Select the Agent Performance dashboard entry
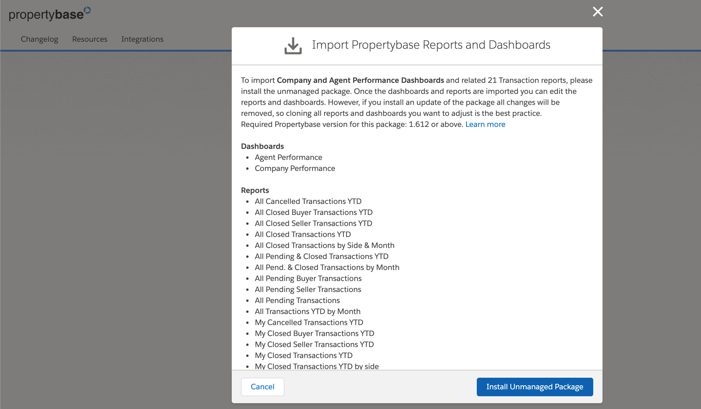This screenshot has height=409, width=701. 288,157
